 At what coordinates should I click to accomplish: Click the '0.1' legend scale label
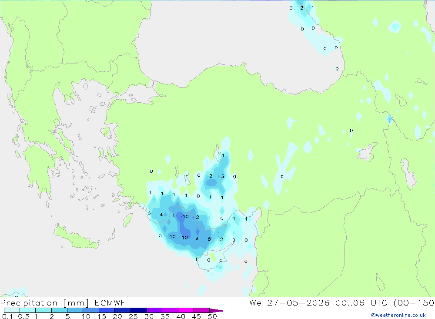point(7,316)
